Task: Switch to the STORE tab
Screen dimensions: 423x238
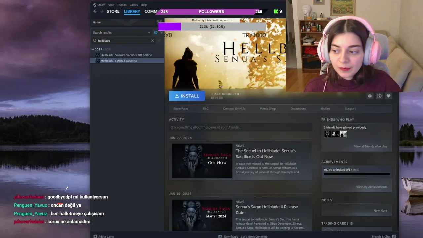Action: tap(113, 11)
